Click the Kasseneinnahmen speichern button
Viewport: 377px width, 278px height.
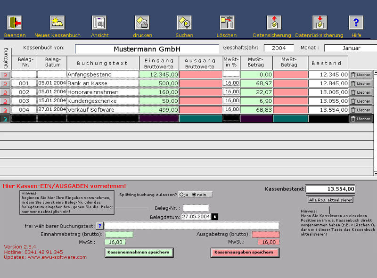click(139, 253)
